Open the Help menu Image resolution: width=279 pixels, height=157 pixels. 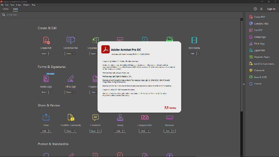(34, 5)
